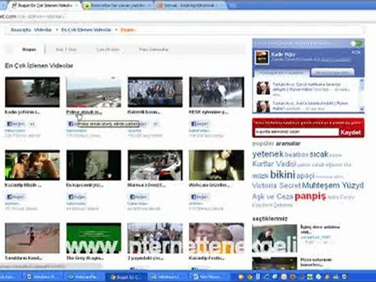This screenshot has width=376, height=282.
Task: Open the 'sıcak' popular search tag
Action: (x=319, y=154)
